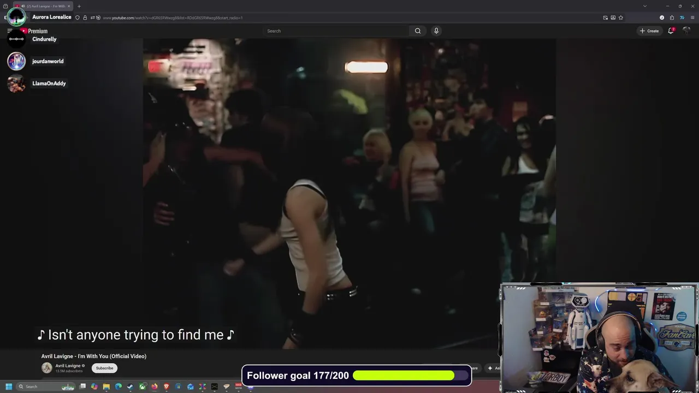Viewport: 699px width, 393px height.
Task: Click the magnifier search button beside the search box
Action: 418,31
